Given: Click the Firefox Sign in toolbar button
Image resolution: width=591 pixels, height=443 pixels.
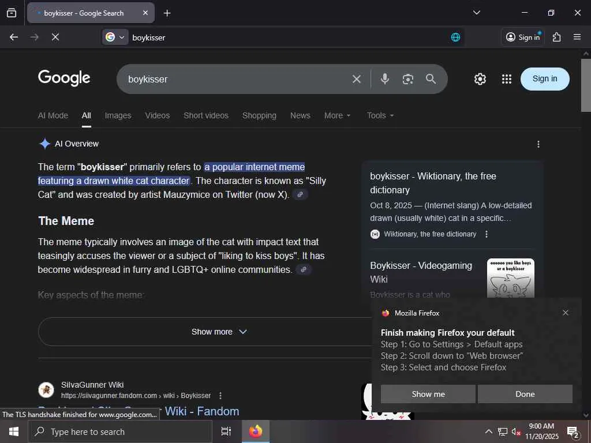Looking at the screenshot, I should [523, 37].
